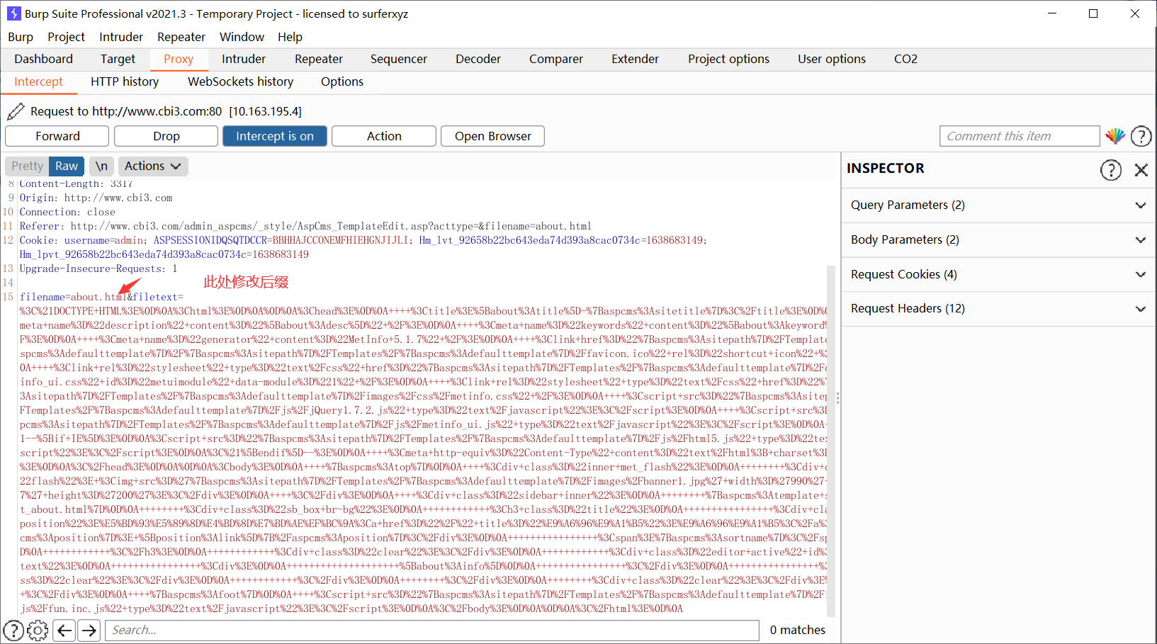
Task: Open search help icon at bottom left
Action: (x=13, y=630)
